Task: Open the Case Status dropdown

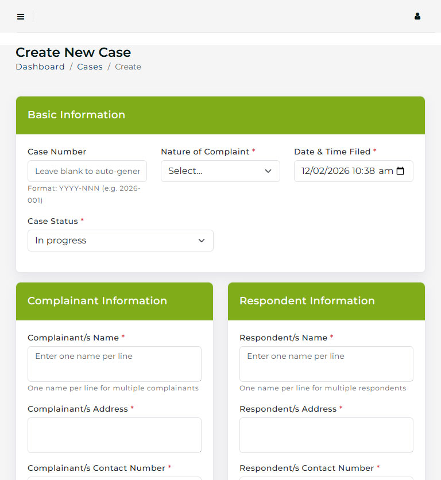Action: 120,241
